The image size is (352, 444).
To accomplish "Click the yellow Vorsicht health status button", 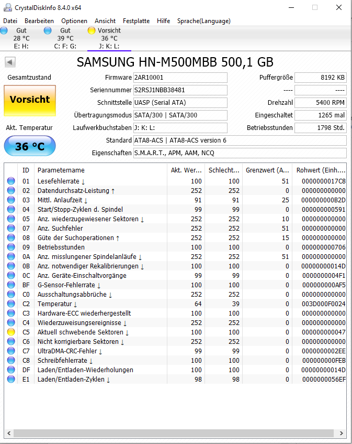I will click(x=30, y=101).
